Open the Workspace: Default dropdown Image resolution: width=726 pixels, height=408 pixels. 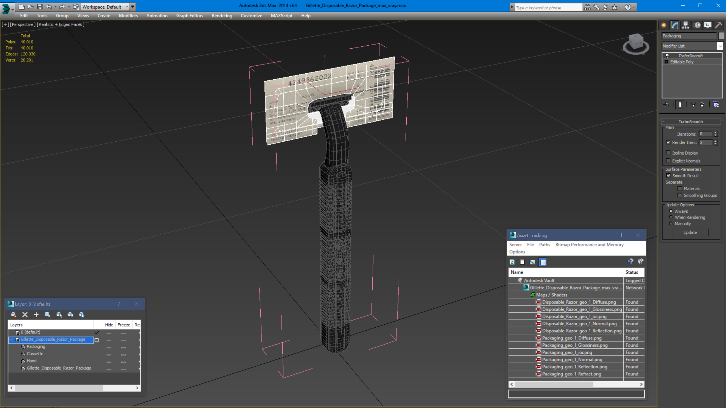105,7
